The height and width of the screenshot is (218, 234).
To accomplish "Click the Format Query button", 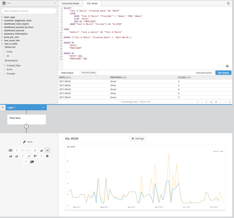I will 89,73.
